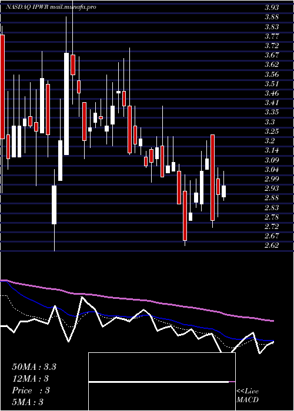Image resolution: width=294 pixels, height=411 pixels.
Task: Click the 3.2 price axis label
Action: [269, 141]
